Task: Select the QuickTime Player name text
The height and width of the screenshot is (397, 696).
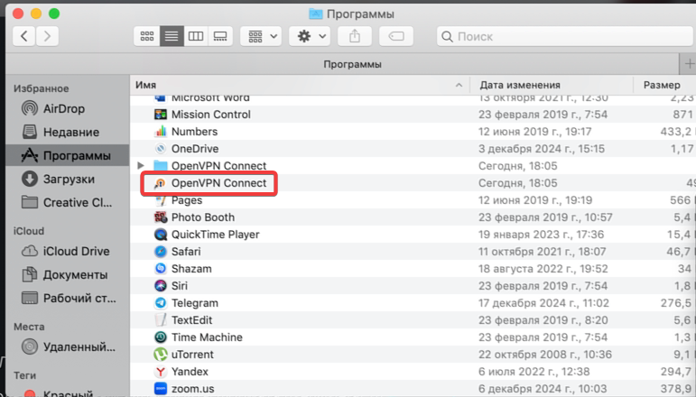Action: (x=215, y=235)
